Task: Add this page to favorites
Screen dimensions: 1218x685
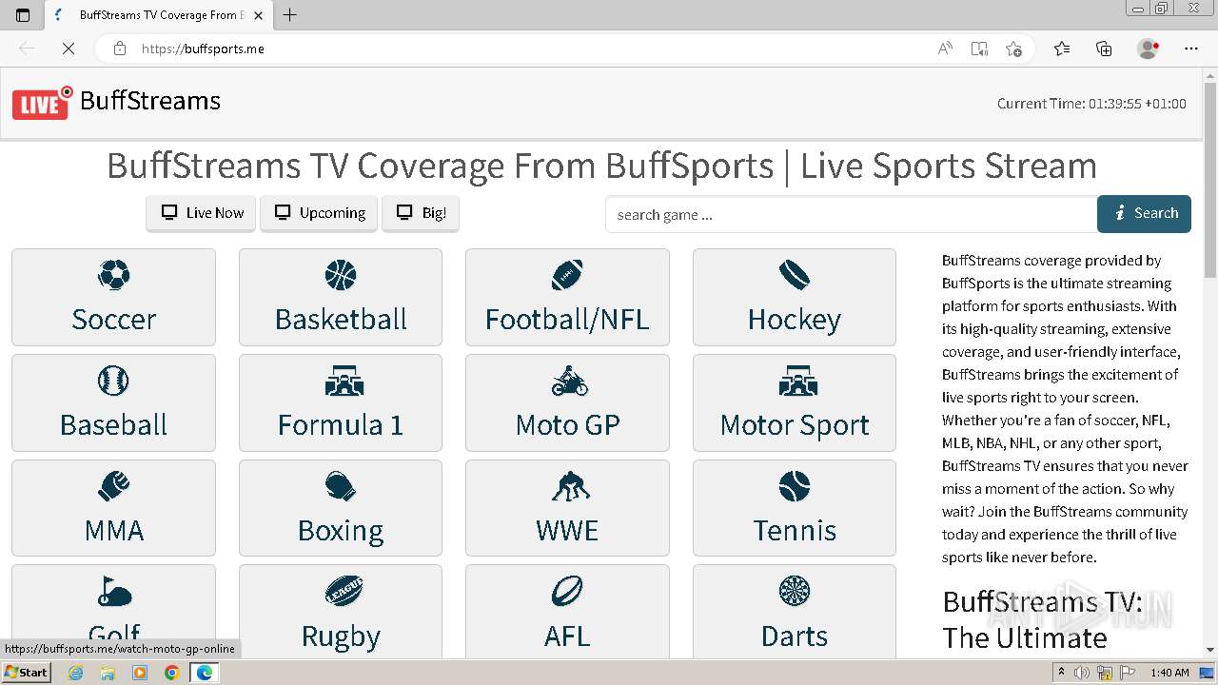Action: tap(1013, 49)
